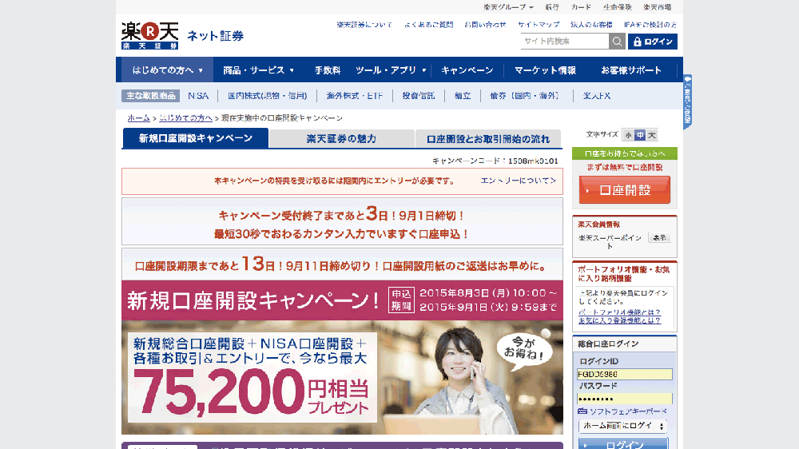This screenshot has width=799, height=449.
Task: Click the ログインID input field
Action: [x=625, y=374]
